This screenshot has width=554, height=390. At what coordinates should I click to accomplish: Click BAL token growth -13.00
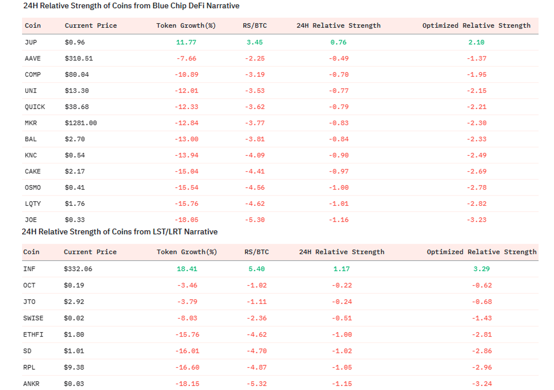coord(186,139)
